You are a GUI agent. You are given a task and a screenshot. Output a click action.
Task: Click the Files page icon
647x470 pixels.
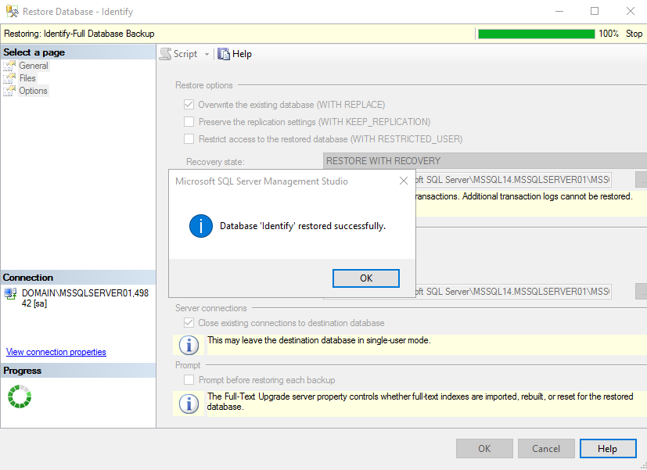click(9, 78)
